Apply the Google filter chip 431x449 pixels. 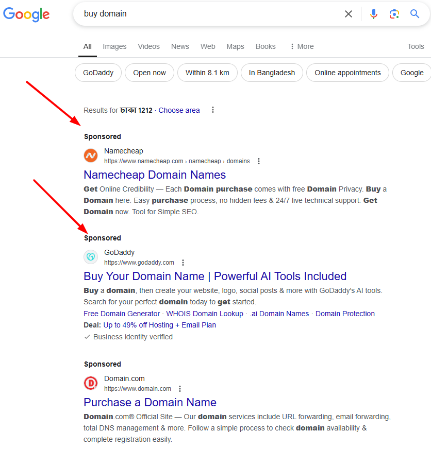(x=412, y=73)
